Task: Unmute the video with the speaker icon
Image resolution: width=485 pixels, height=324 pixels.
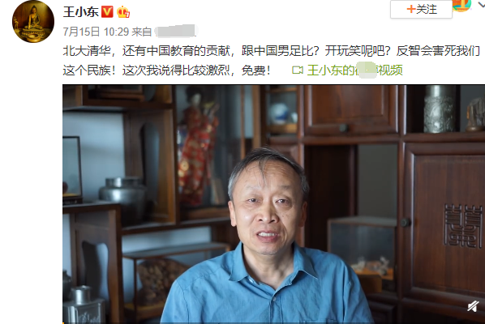Action: (x=473, y=306)
